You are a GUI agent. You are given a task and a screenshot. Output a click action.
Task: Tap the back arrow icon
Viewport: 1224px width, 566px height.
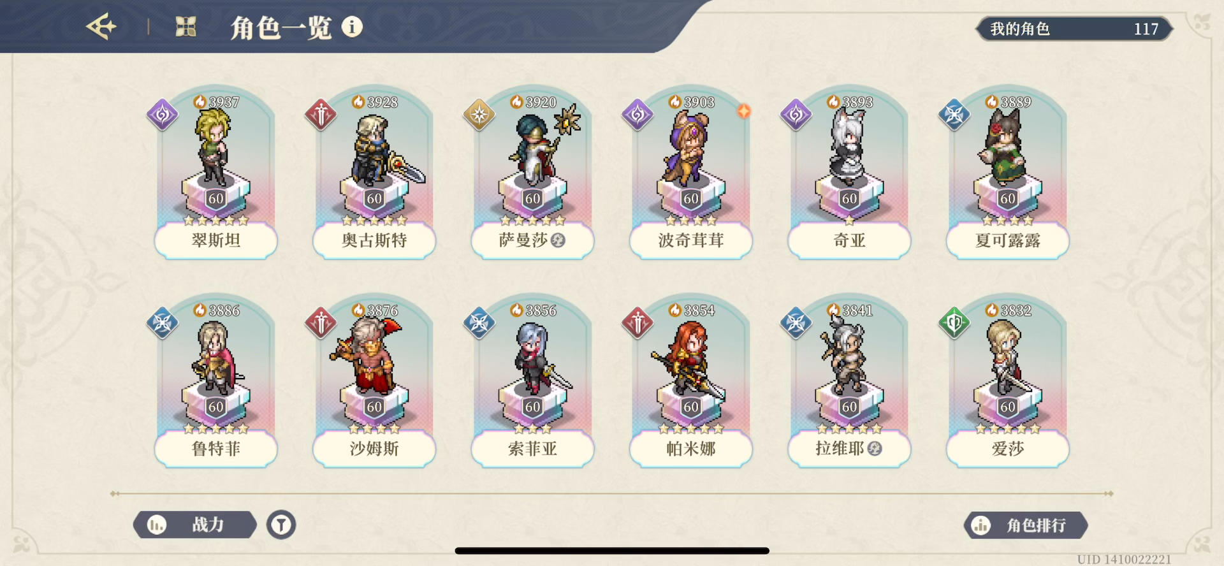tap(102, 27)
